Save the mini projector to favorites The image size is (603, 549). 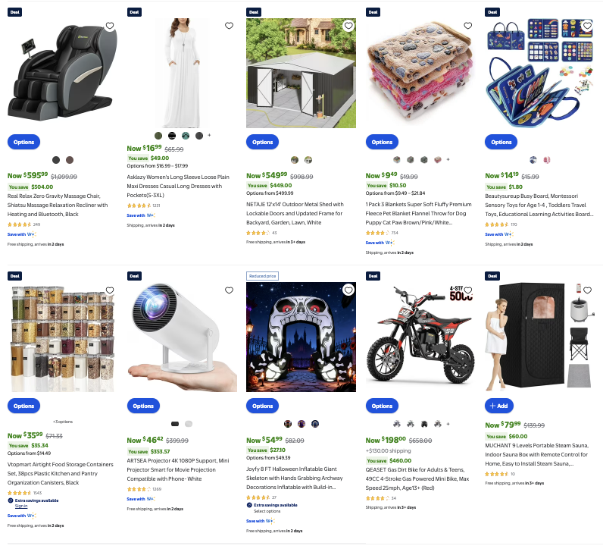point(230,290)
